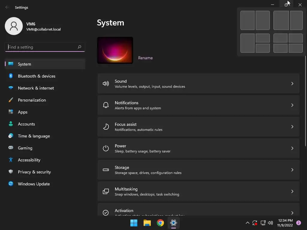Open Bluetooth & devices settings
Viewport: 307px width, 230px height.
click(45, 76)
